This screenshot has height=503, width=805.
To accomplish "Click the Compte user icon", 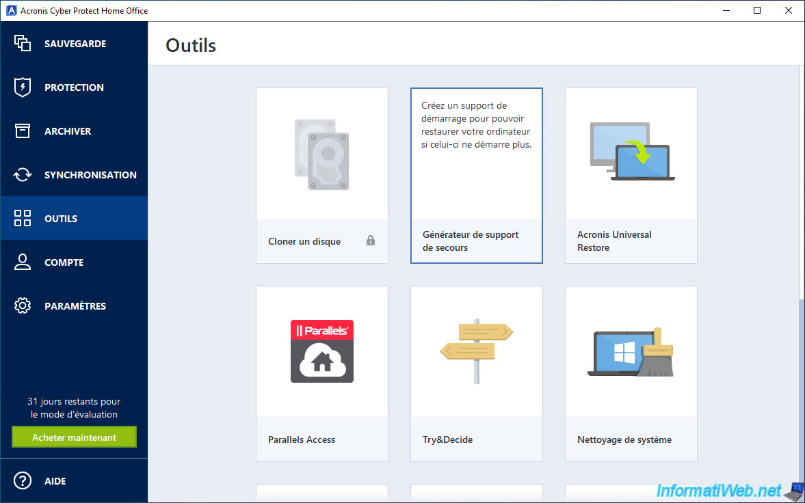I will [x=23, y=262].
